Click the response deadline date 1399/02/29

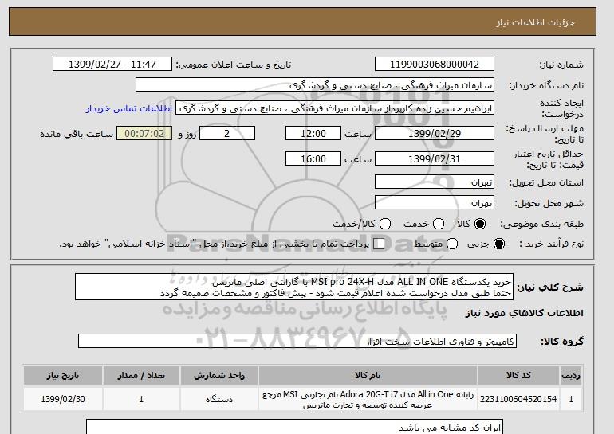pos(435,133)
